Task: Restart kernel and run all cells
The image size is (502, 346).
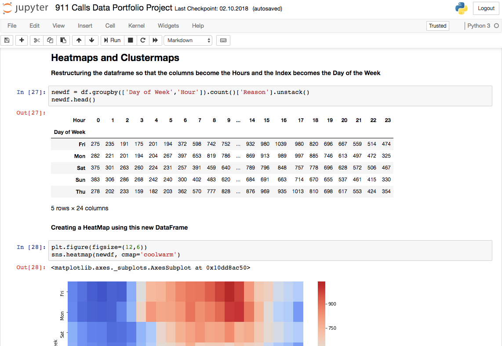Action: pos(156,40)
